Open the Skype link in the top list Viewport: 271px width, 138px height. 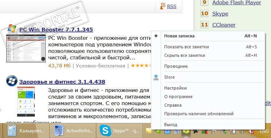click(x=220, y=14)
